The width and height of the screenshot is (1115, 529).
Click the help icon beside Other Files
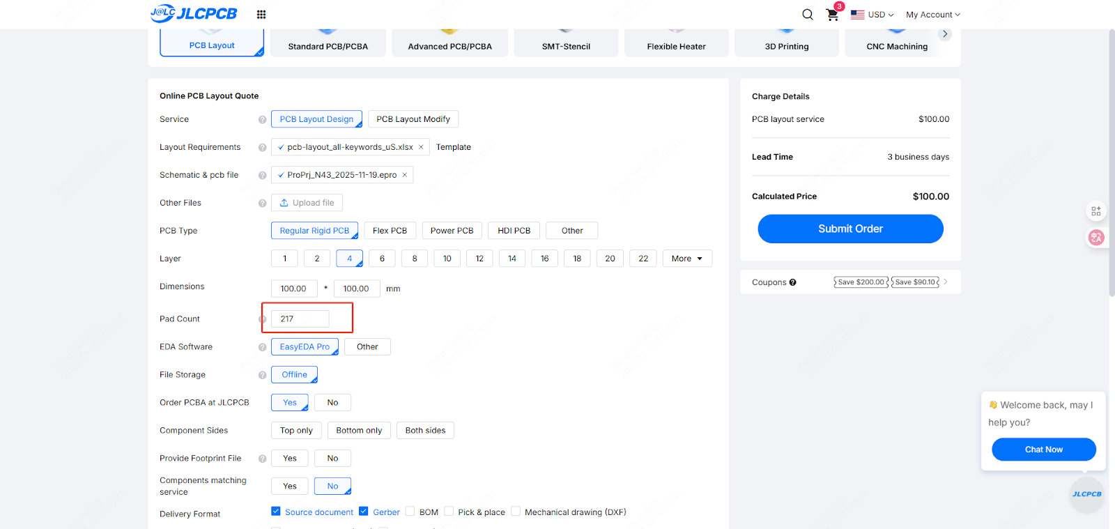pyautogui.click(x=263, y=204)
